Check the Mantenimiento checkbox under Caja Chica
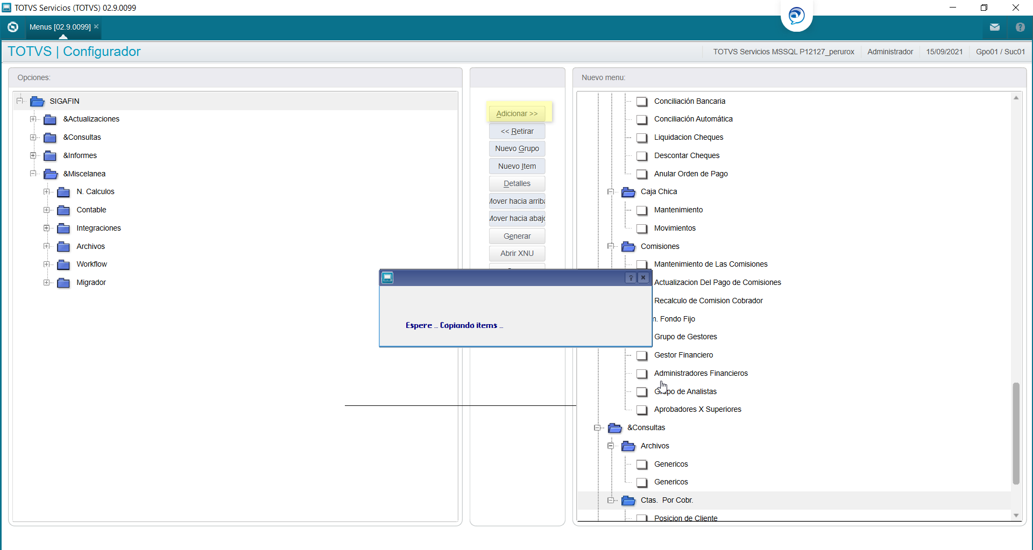 [642, 210]
